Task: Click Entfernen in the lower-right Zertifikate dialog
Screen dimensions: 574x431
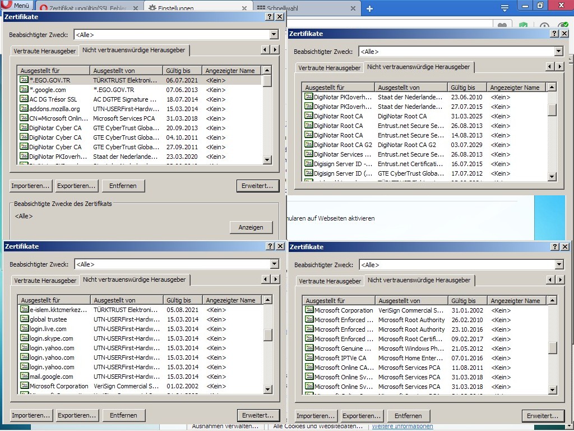Action: point(408,416)
